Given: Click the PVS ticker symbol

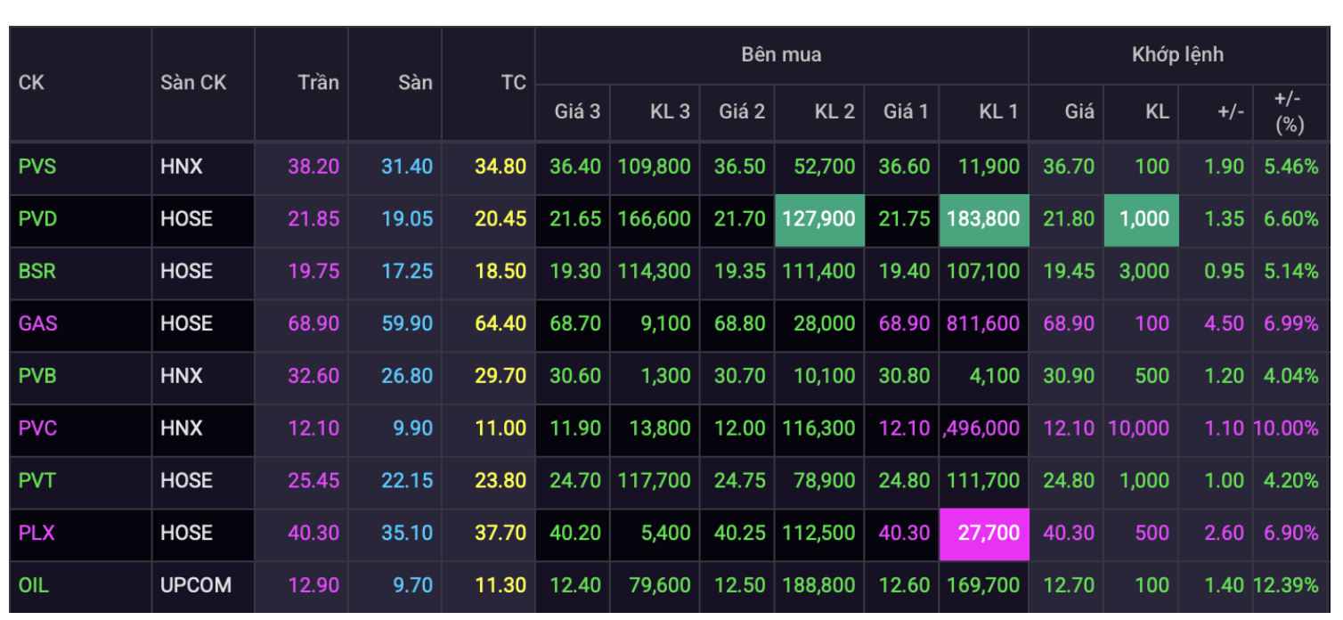Looking at the screenshot, I should pyautogui.click(x=37, y=167).
